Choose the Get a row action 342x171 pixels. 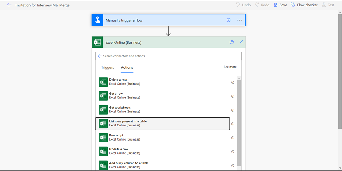tap(163, 96)
